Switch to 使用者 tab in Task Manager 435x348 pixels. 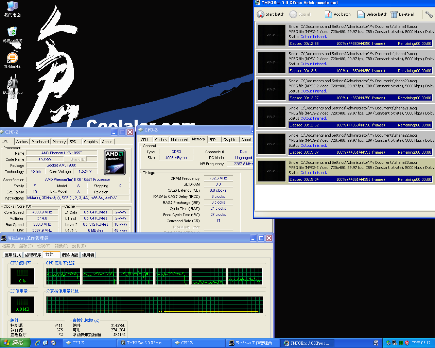(88, 255)
